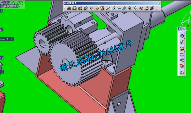Click the Axis-based Joint icon

(158, 9)
